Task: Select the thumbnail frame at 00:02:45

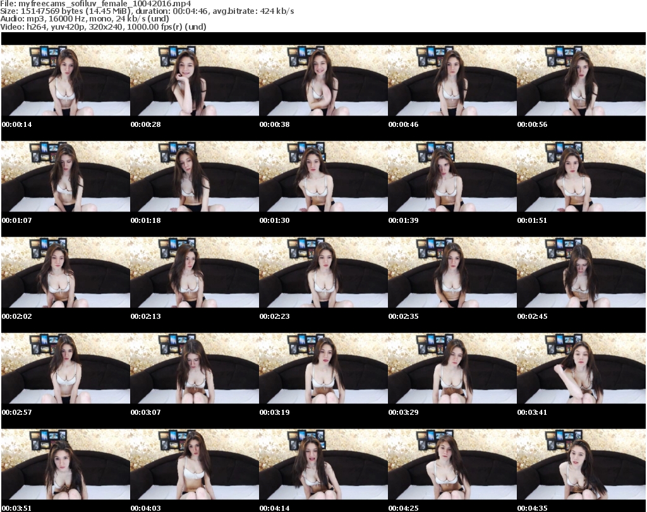Action: 581,273
